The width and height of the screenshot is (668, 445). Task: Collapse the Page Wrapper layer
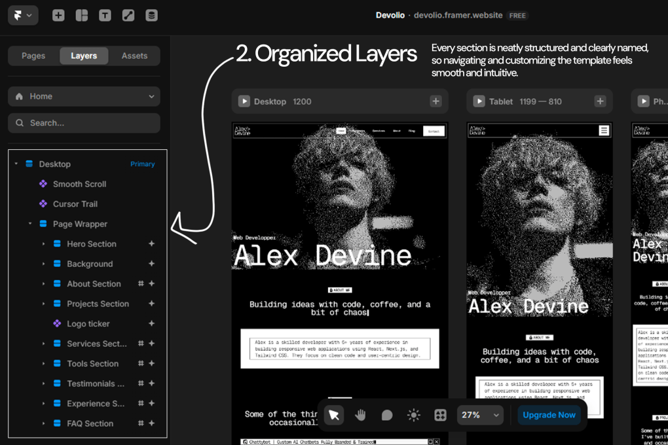coord(30,224)
